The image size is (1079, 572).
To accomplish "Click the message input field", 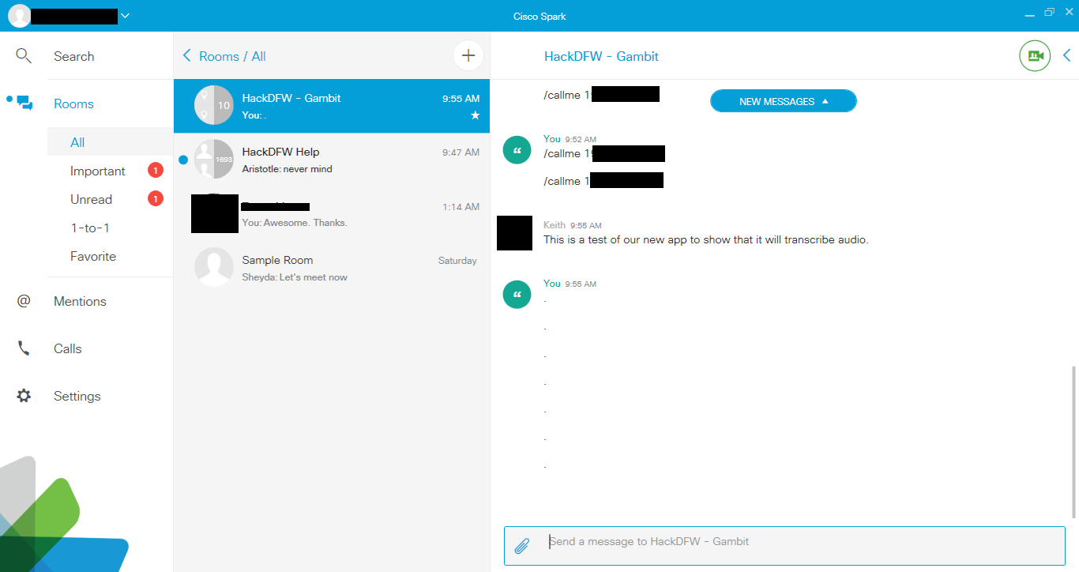I will tap(784, 546).
